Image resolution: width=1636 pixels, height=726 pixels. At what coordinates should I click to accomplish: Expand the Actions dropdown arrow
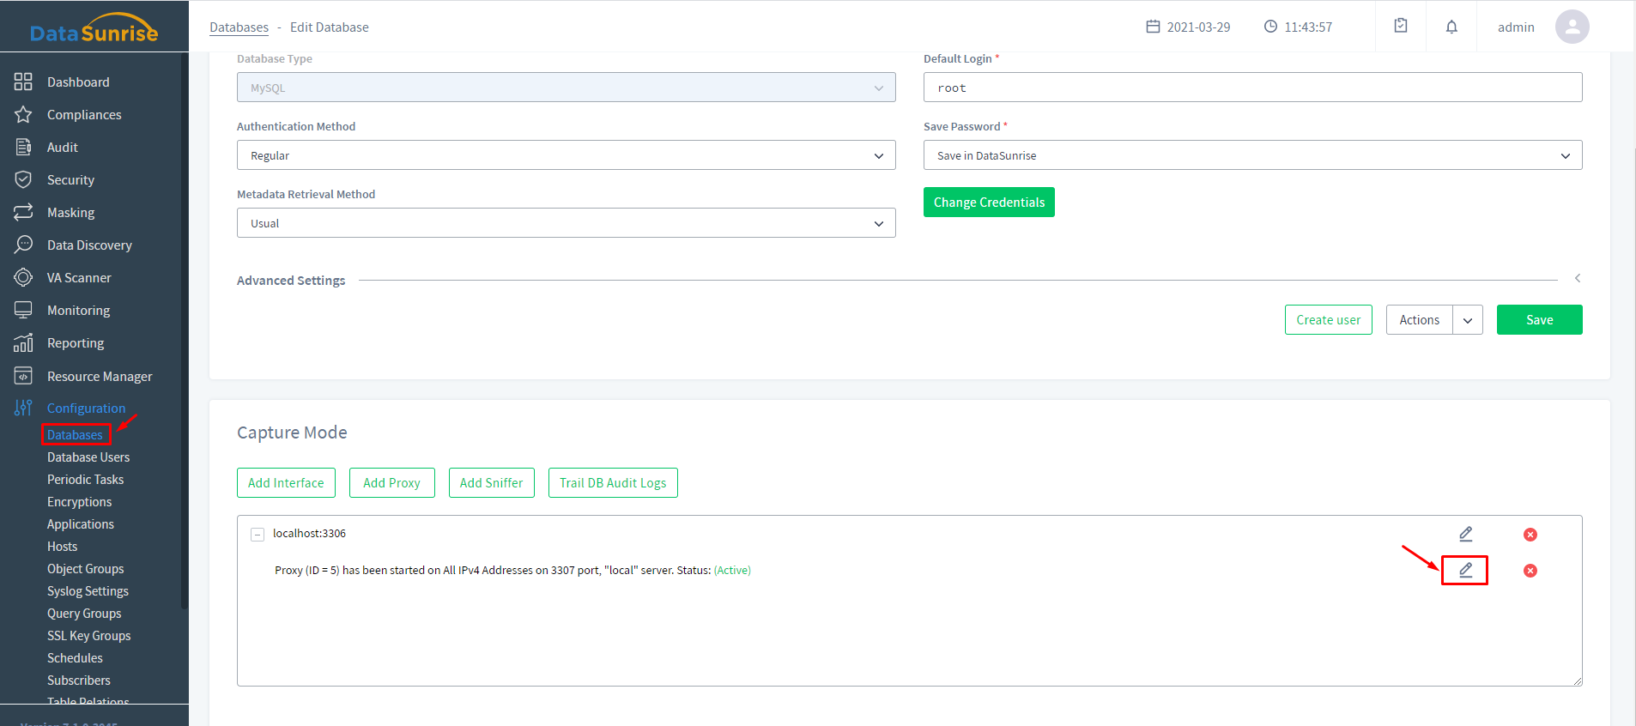(x=1468, y=320)
